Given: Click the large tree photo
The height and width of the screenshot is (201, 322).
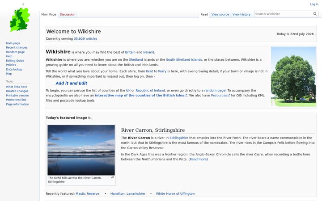Looking at the screenshot, I should 293,76.
